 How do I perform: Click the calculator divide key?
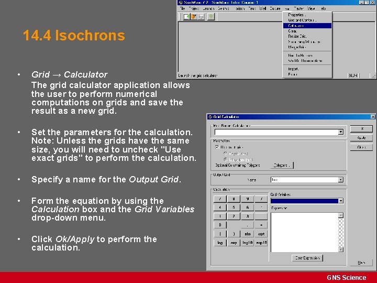pyautogui.click(x=261, y=199)
